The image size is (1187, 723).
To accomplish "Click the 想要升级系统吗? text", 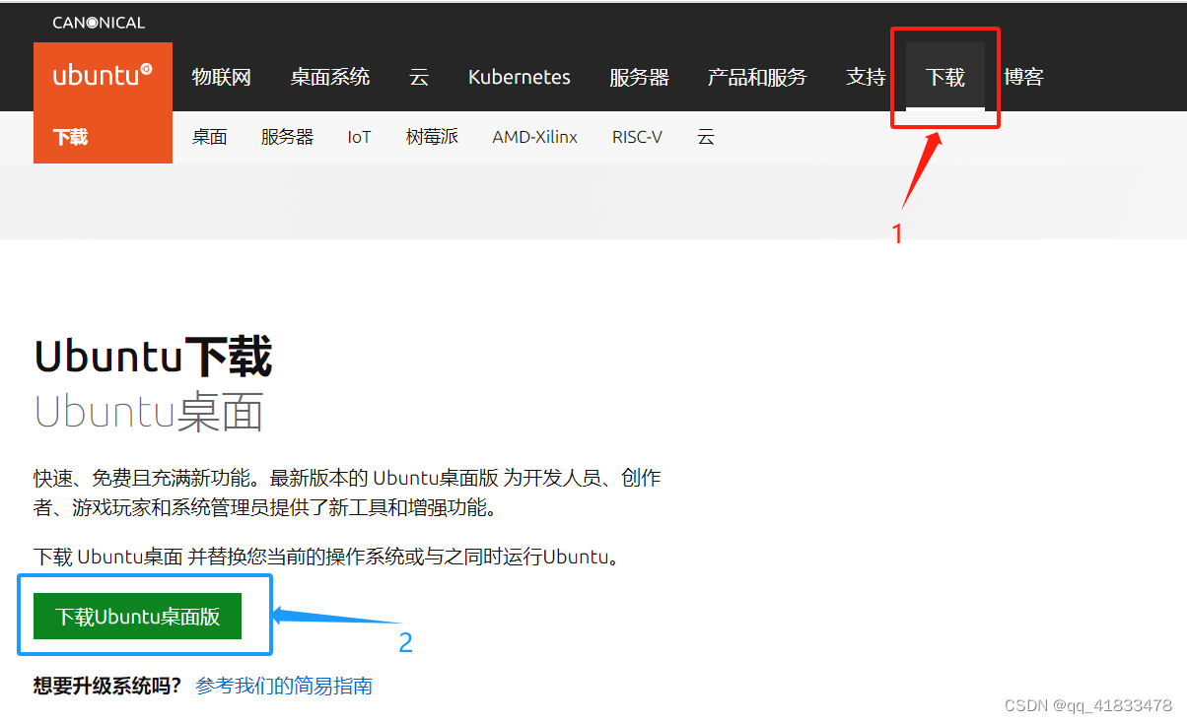I will pyautogui.click(x=107, y=686).
